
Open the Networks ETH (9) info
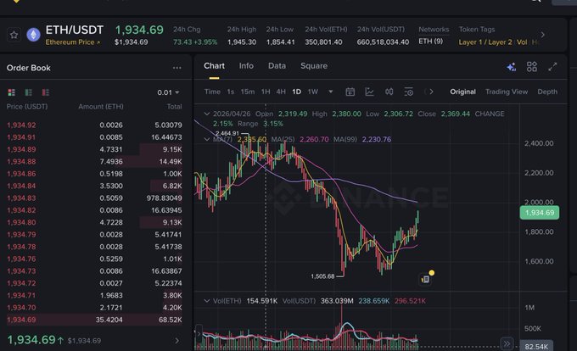(x=430, y=42)
